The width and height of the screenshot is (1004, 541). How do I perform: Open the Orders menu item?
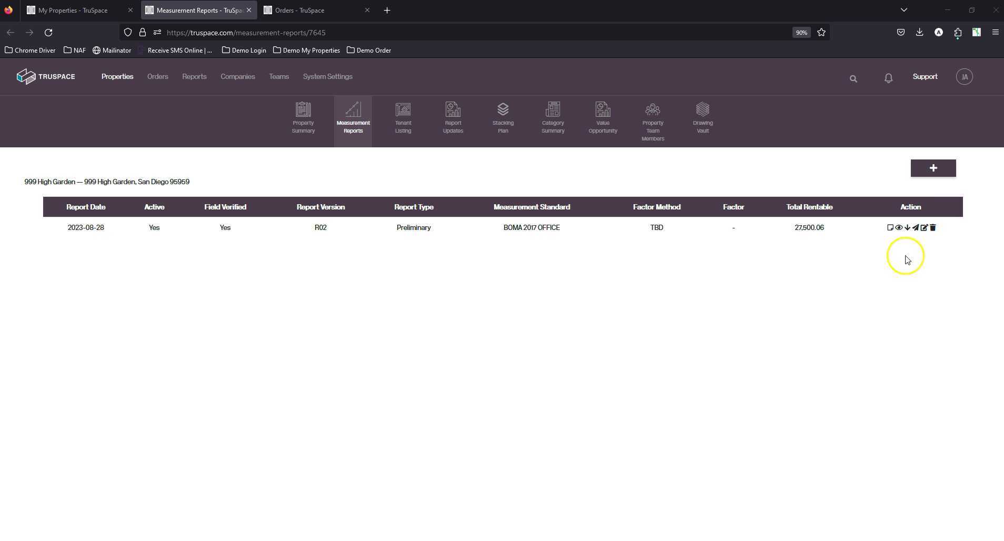pyautogui.click(x=157, y=77)
